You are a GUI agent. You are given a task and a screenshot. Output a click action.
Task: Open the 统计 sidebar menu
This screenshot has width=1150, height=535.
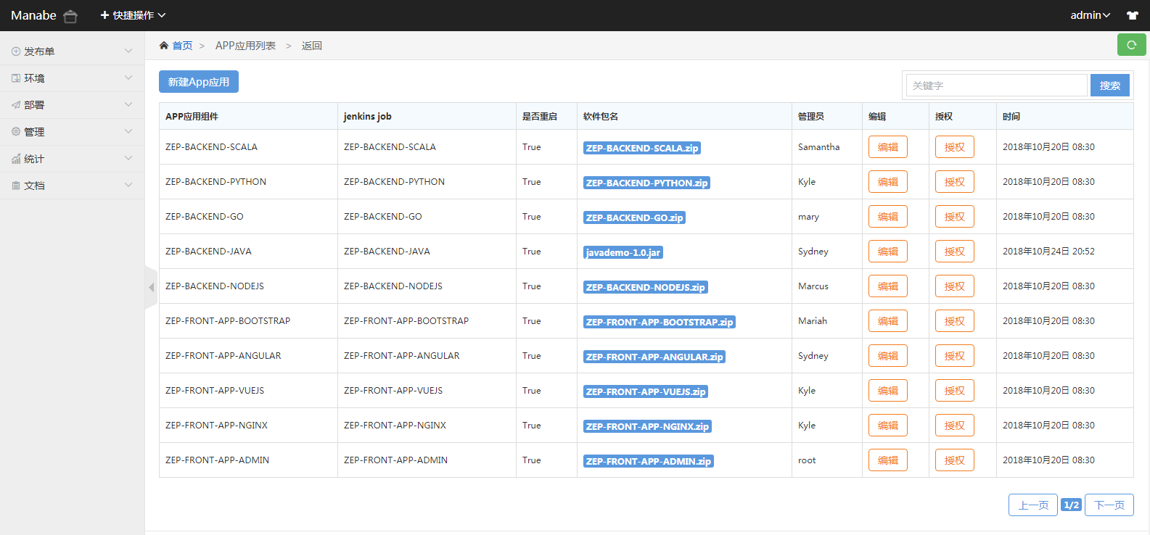(x=72, y=159)
